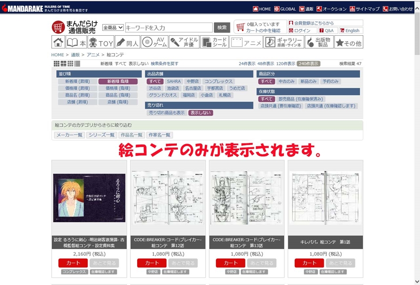The height and width of the screenshot is (285, 420).
Task: Sort by 新着順 (昇順)
Action: coord(77,81)
